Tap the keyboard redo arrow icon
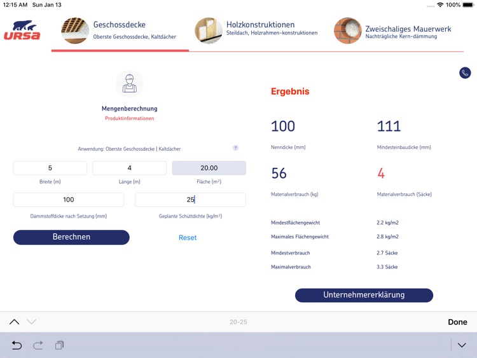The height and width of the screenshot is (358, 477). (38, 345)
